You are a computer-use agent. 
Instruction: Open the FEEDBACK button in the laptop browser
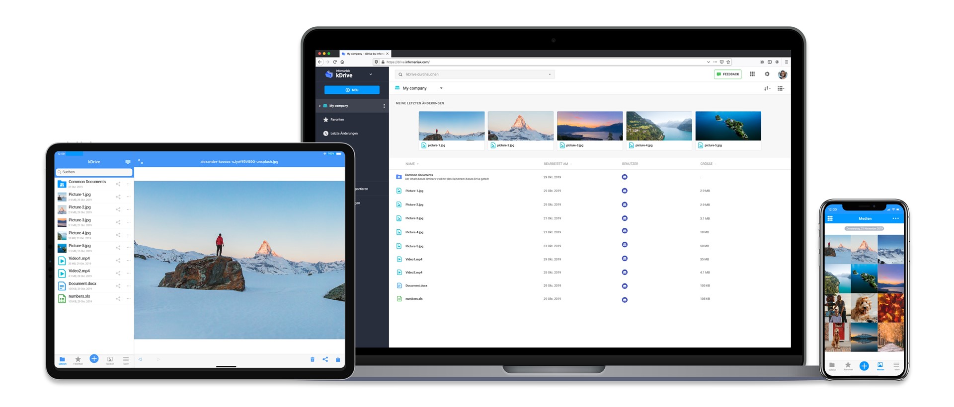tap(728, 74)
